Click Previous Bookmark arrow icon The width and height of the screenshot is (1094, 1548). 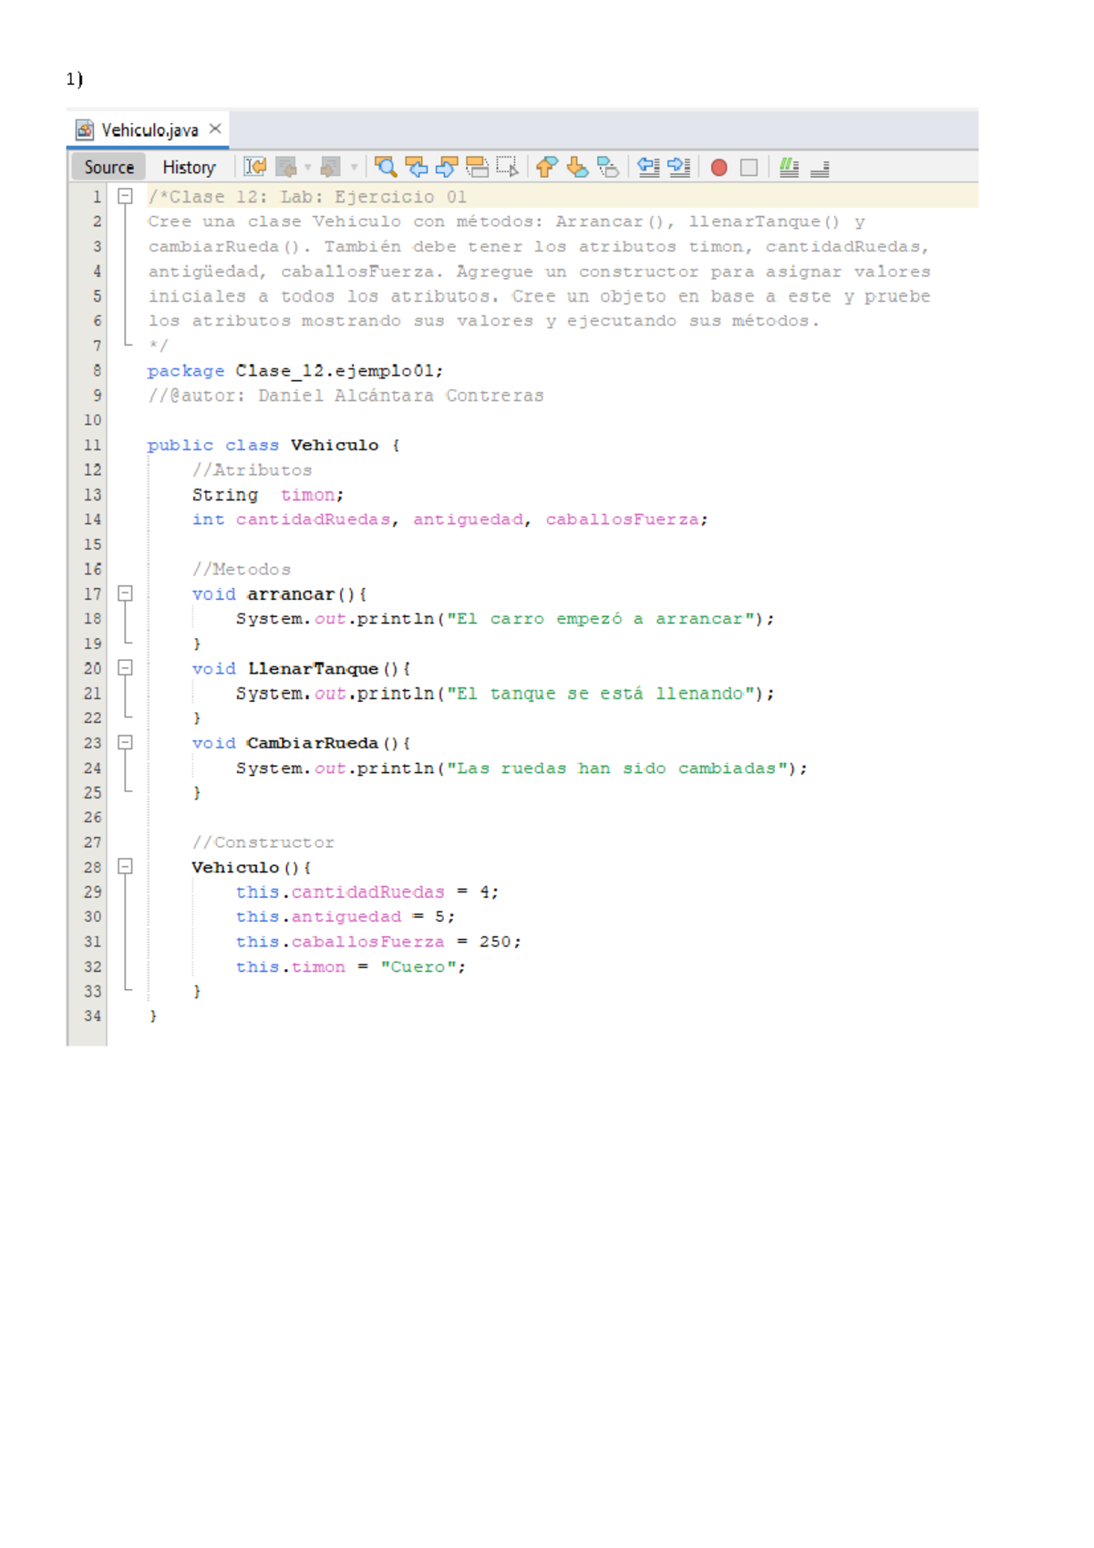click(x=546, y=167)
